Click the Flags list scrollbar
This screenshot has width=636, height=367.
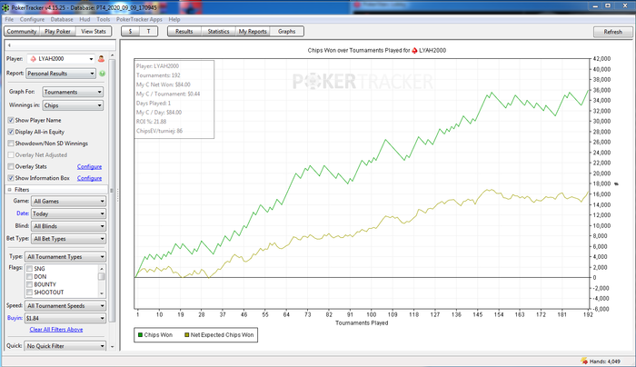[102, 276]
